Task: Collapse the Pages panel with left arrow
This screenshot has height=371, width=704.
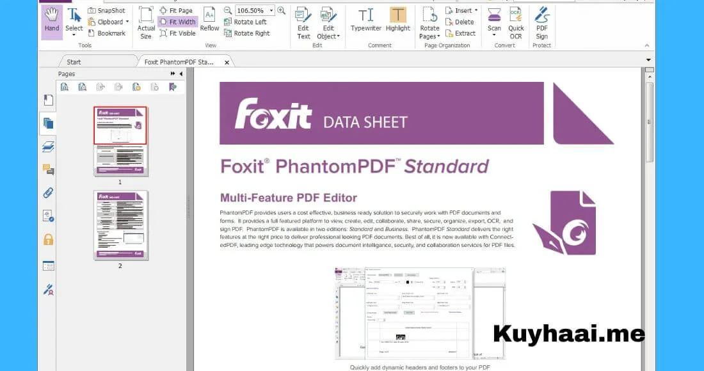Action: (181, 74)
